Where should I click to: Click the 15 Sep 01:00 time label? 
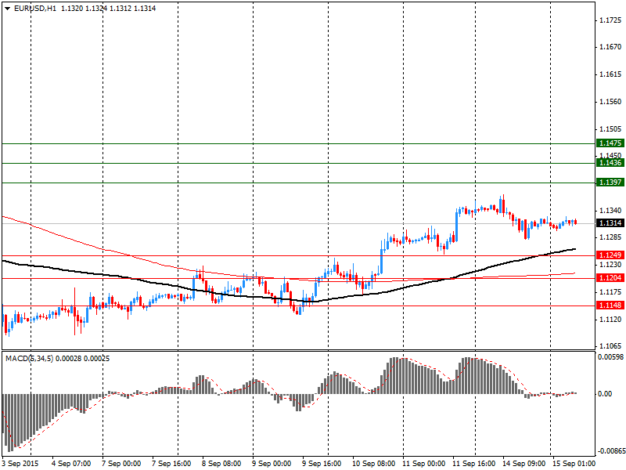[574, 464]
